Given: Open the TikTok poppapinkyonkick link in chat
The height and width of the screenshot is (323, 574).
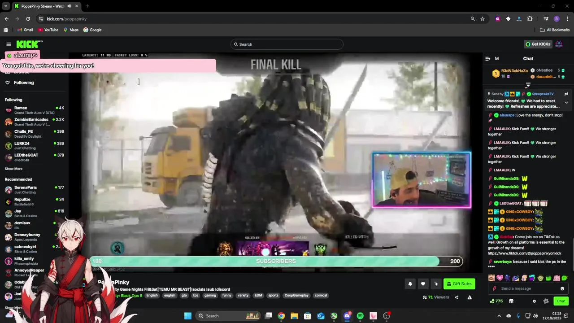Looking at the screenshot, I should click(524, 253).
